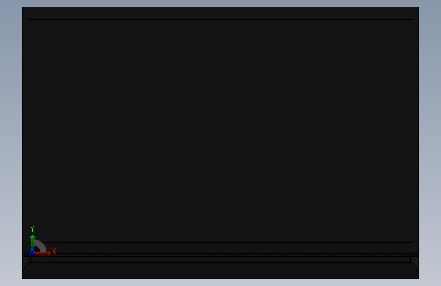Select the narrow band above base front
441x286 pixels.
pyautogui.click(x=221, y=260)
